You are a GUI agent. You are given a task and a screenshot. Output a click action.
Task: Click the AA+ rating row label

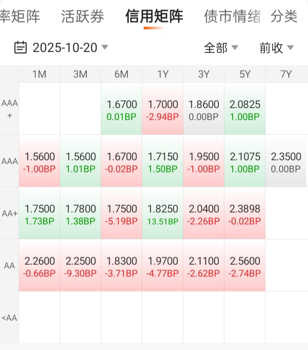[9, 214]
